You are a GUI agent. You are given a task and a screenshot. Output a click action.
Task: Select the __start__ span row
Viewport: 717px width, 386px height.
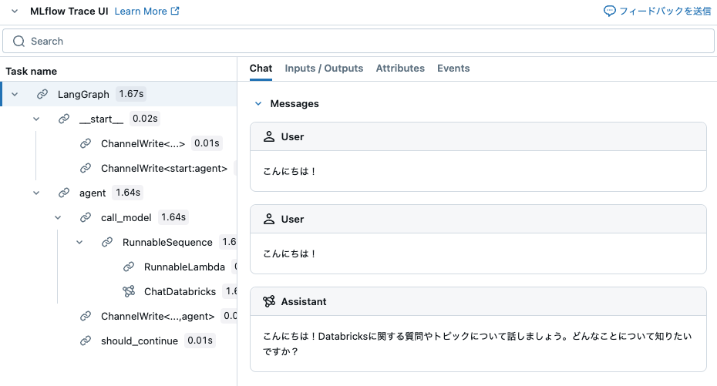(x=119, y=119)
